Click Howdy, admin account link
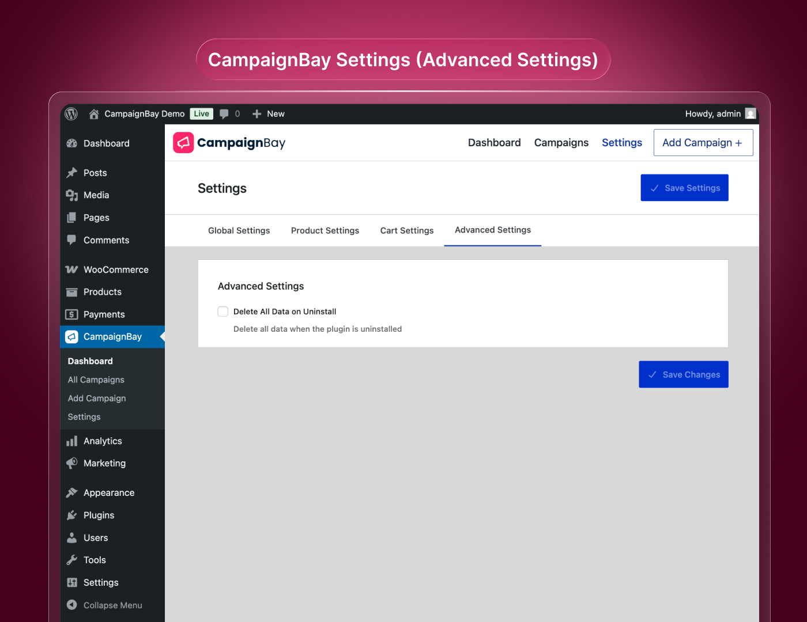 [713, 114]
